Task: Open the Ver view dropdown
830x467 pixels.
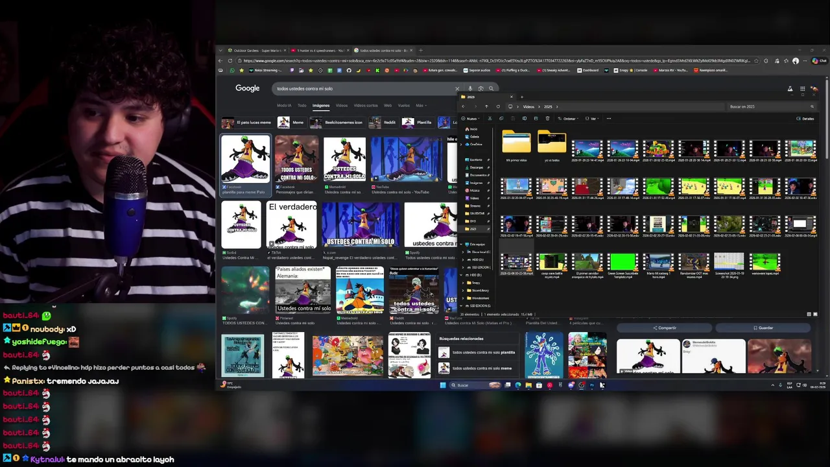Action: pos(592,119)
